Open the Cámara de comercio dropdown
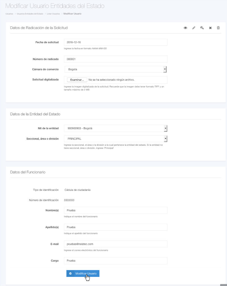Image resolution: width=227 pixels, height=286 pixels. click(115, 69)
